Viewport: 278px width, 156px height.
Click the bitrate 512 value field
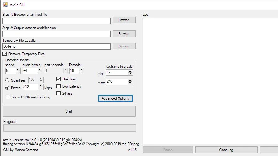point(31,87)
